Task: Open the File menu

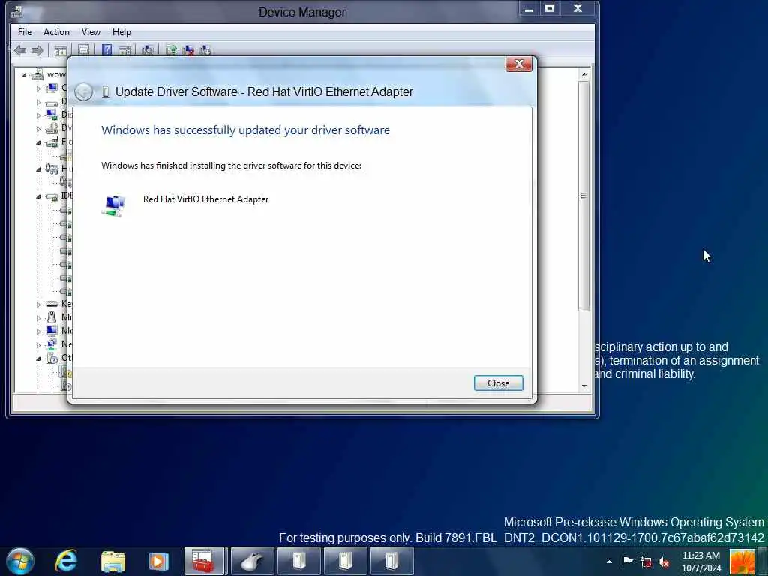Action: [25, 31]
